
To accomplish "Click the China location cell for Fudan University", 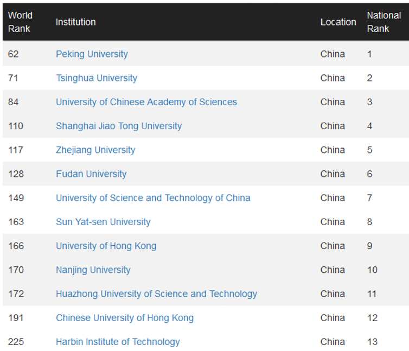I will [x=333, y=174].
